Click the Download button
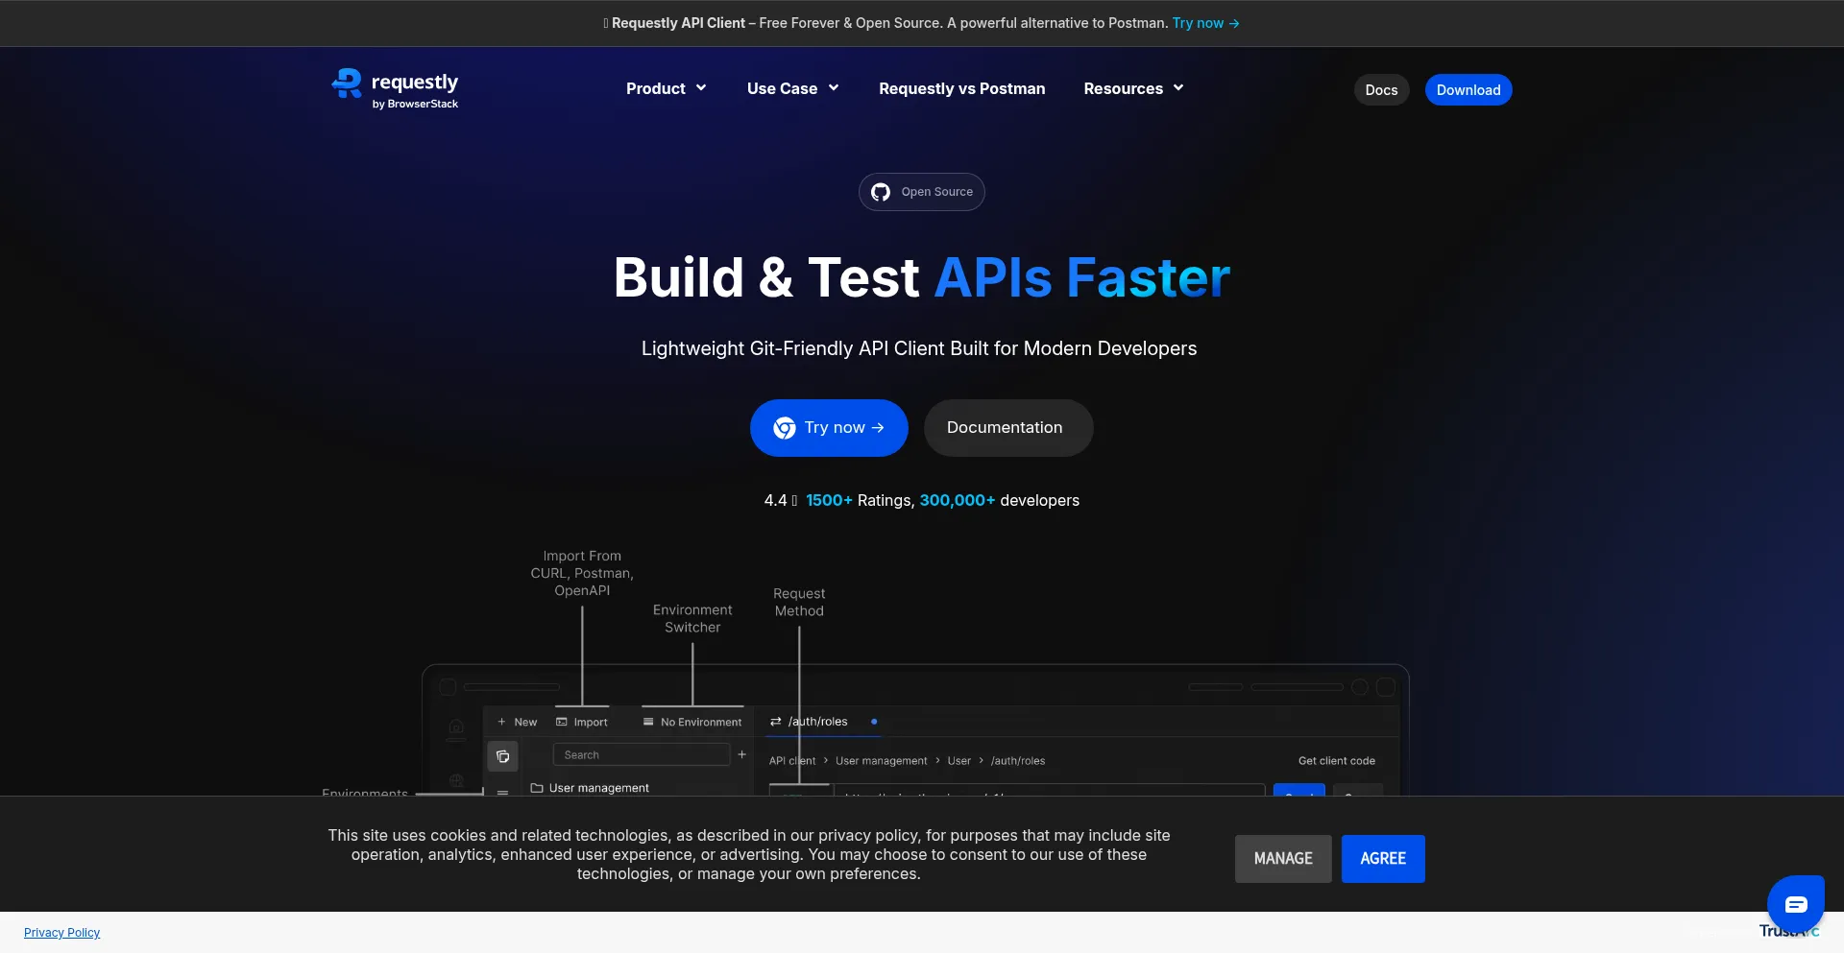Viewport: 1844px width, 953px height. pyautogui.click(x=1468, y=89)
